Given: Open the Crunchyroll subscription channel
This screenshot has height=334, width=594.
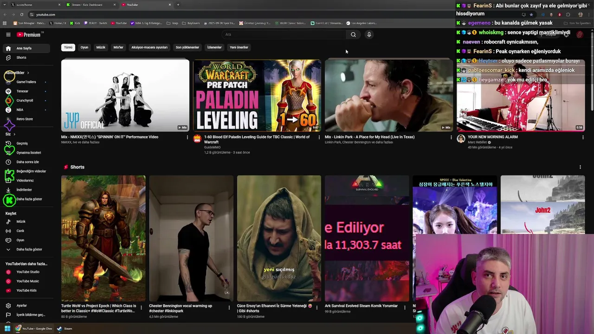Looking at the screenshot, I should 27,100.
